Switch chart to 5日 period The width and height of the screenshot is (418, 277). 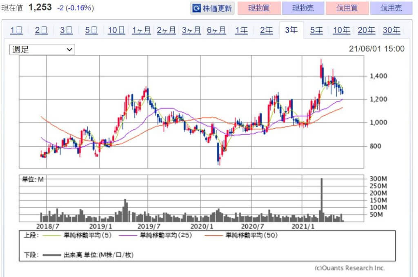click(x=91, y=30)
